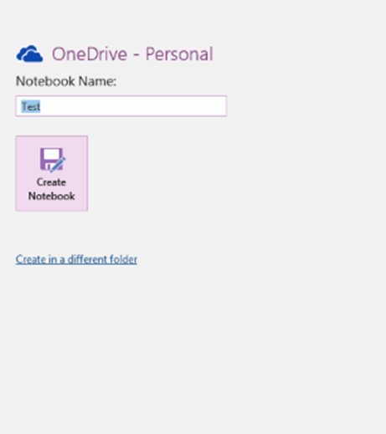Viewport: 386px width, 434px height.
Task: Click the dash between OneDrive and Personal
Action: 136,55
